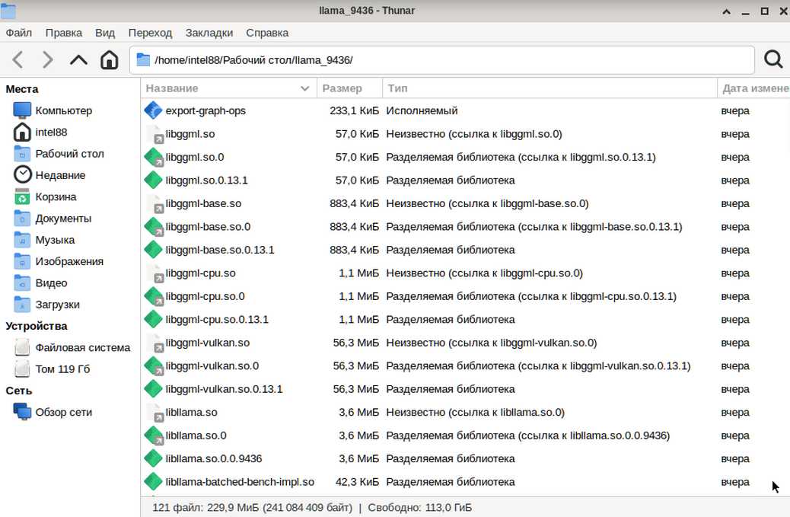Select file name libggml-vulkan.so
This screenshot has width=790, height=517.
click(x=208, y=343)
